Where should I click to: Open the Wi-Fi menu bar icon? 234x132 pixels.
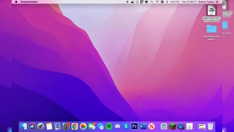click(x=157, y=2)
